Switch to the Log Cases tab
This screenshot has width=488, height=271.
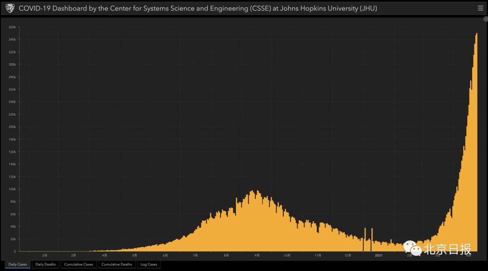pos(149,264)
